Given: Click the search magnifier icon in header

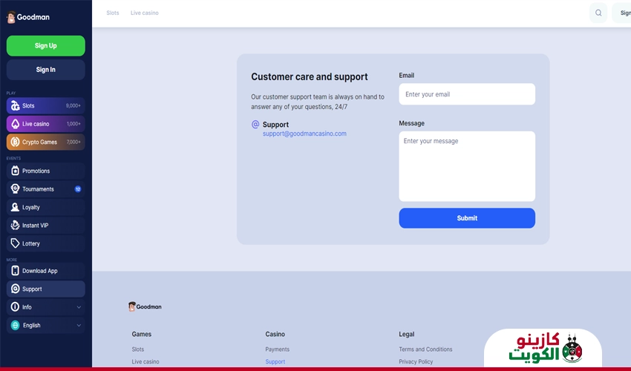Looking at the screenshot, I should (x=598, y=13).
